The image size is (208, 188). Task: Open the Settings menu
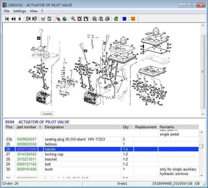[20, 11]
